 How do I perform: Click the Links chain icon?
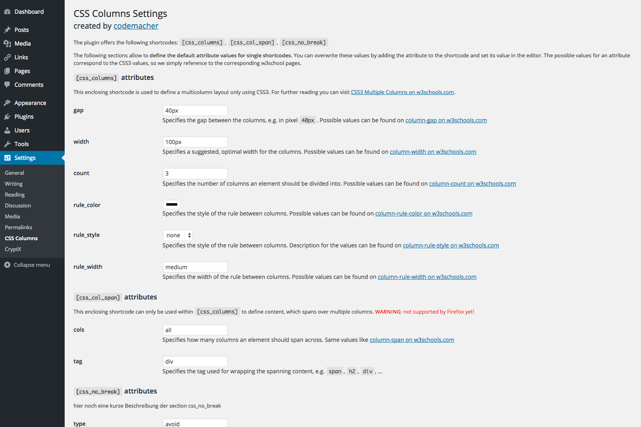[x=7, y=57]
